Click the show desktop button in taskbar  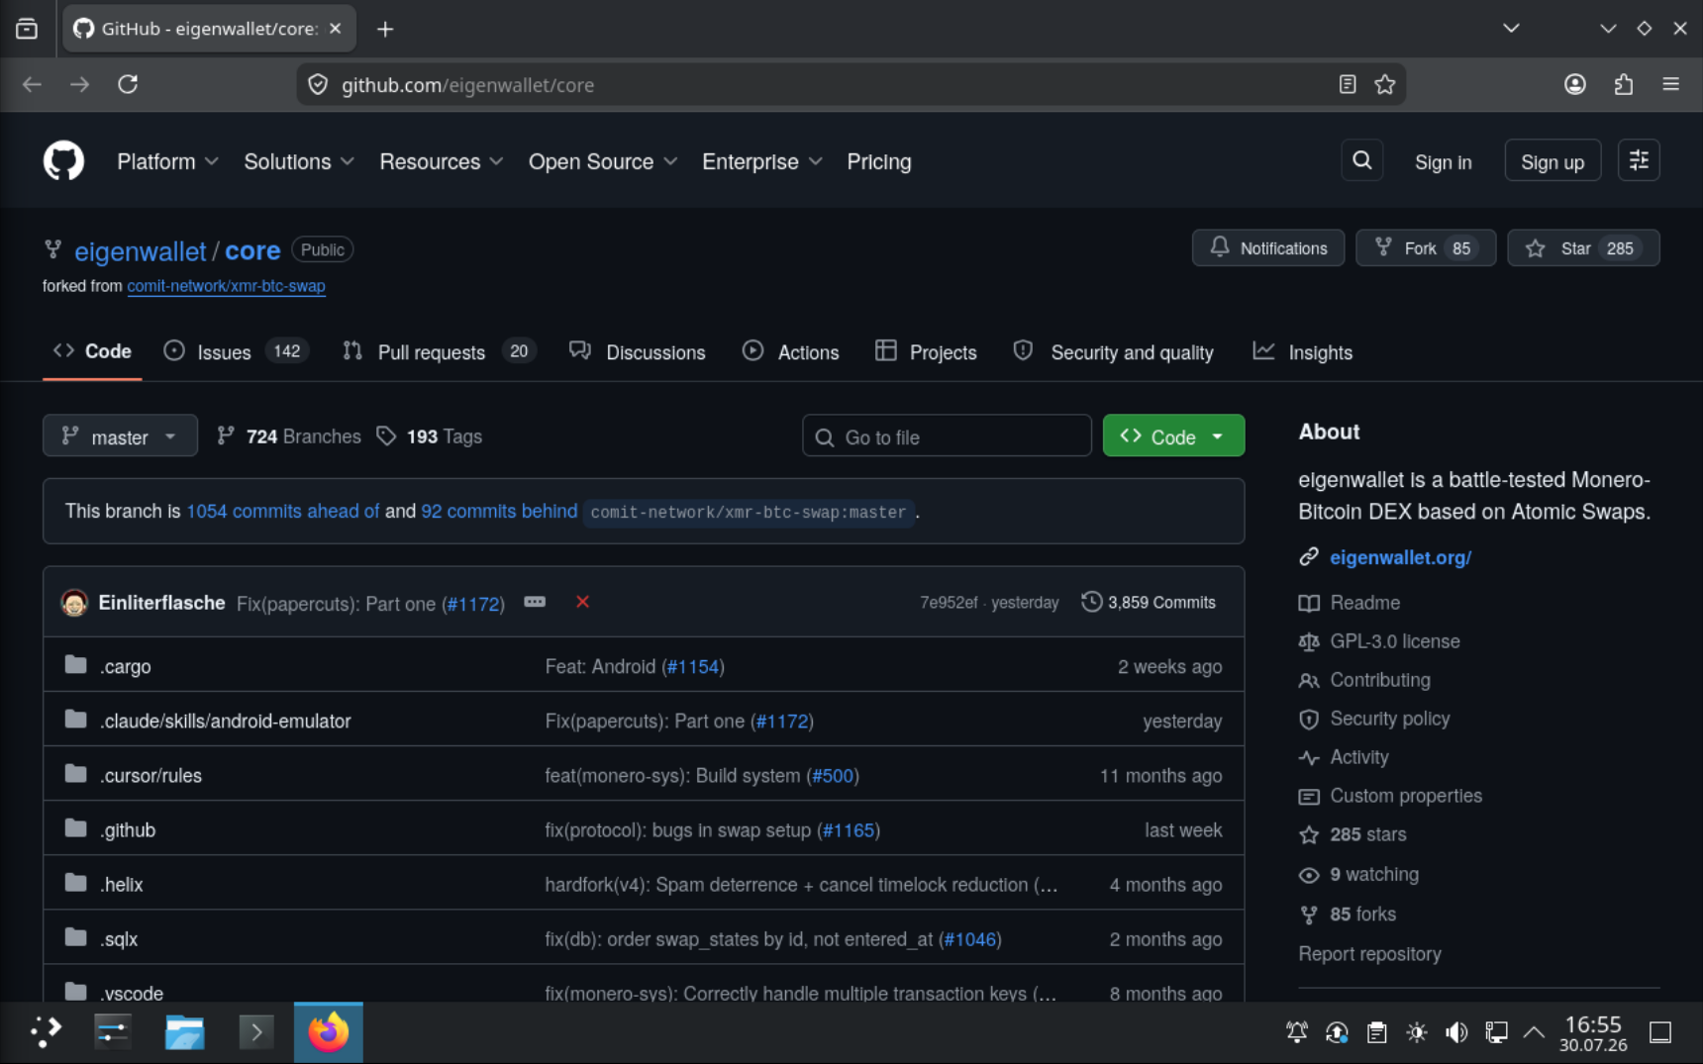[1660, 1032]
